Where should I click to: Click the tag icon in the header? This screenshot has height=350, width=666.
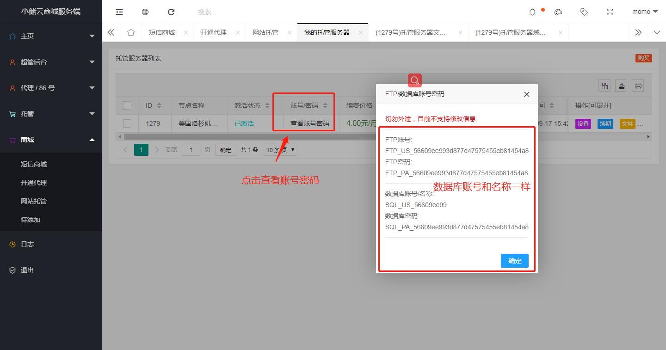click(584, 12)
